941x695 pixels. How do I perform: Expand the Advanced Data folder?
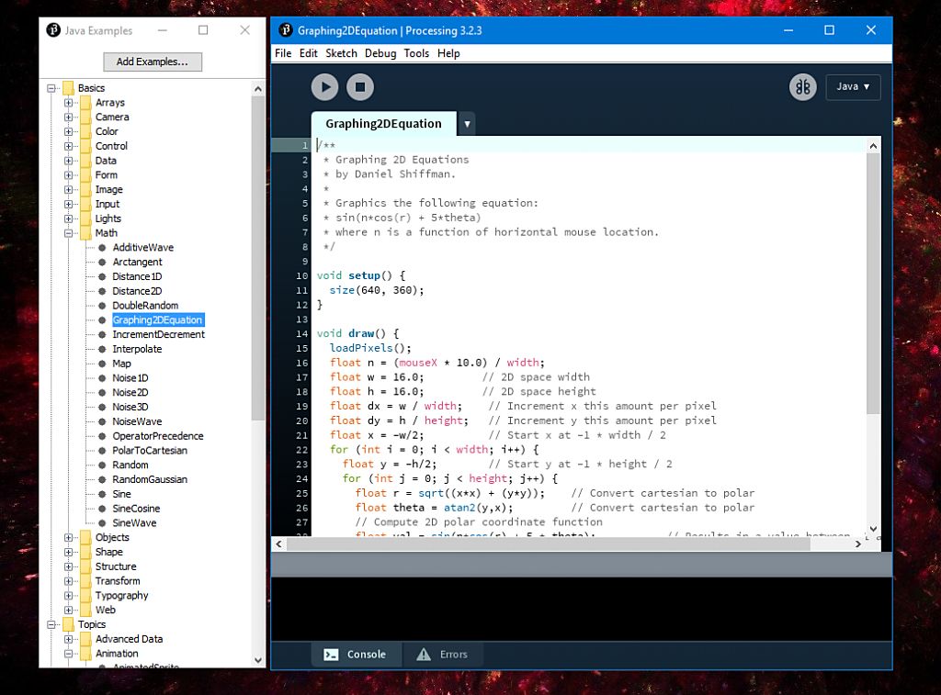point(68,639)
